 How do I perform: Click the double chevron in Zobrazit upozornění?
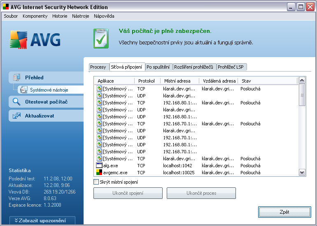tap(16, 220)
